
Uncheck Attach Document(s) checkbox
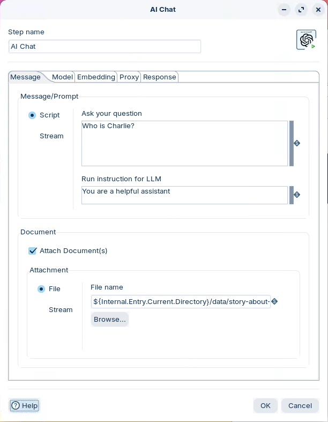pyautogui.click(x=33, y=251)
